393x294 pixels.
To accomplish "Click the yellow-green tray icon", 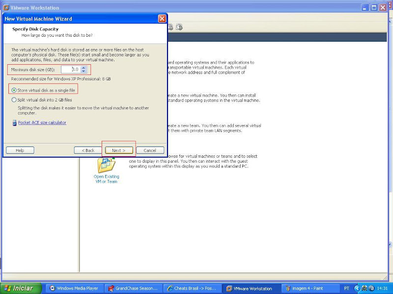I will coord(365,288).
